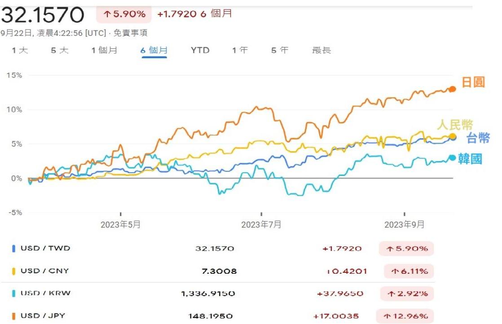Switch to the 1年 chart view
502x324 pixels.
237,50
